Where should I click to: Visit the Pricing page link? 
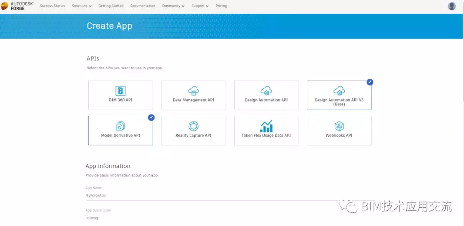(221, 6)
